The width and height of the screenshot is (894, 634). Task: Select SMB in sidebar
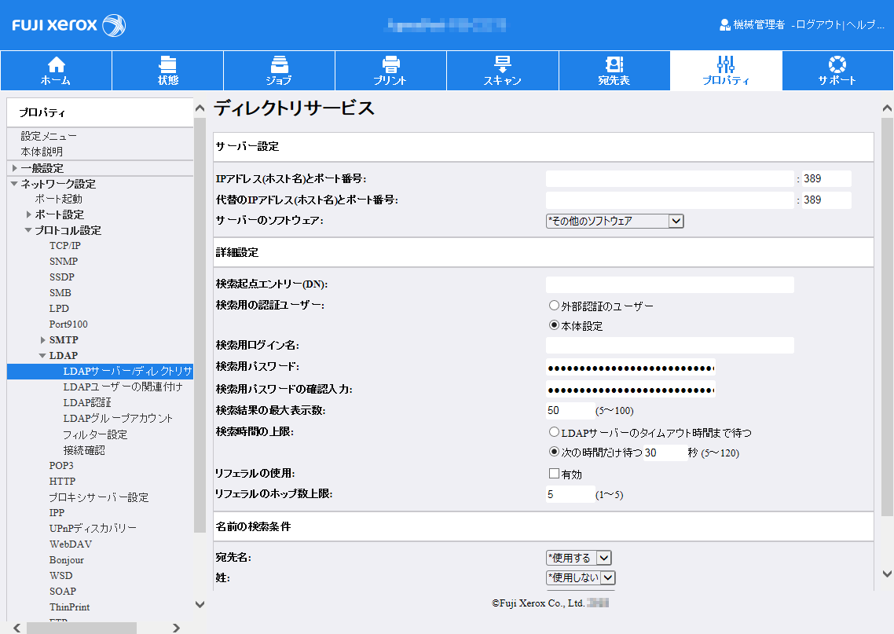tap(60, 292)
